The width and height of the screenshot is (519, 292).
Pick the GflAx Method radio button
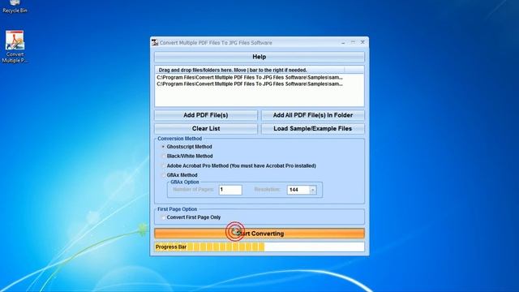163,175
